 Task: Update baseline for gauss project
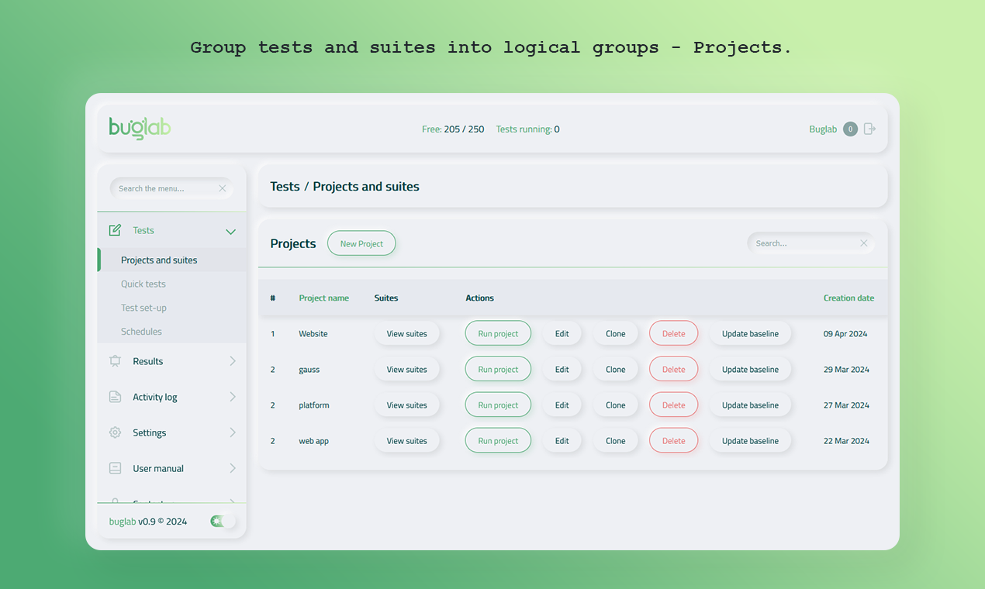(750, 369)
